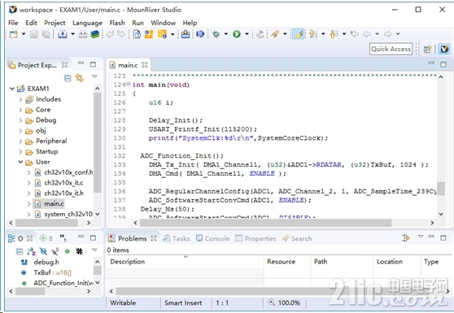Click the Save icon in toolbar
The width and height of the screenshot is (454, 313).
pos(34,34)
